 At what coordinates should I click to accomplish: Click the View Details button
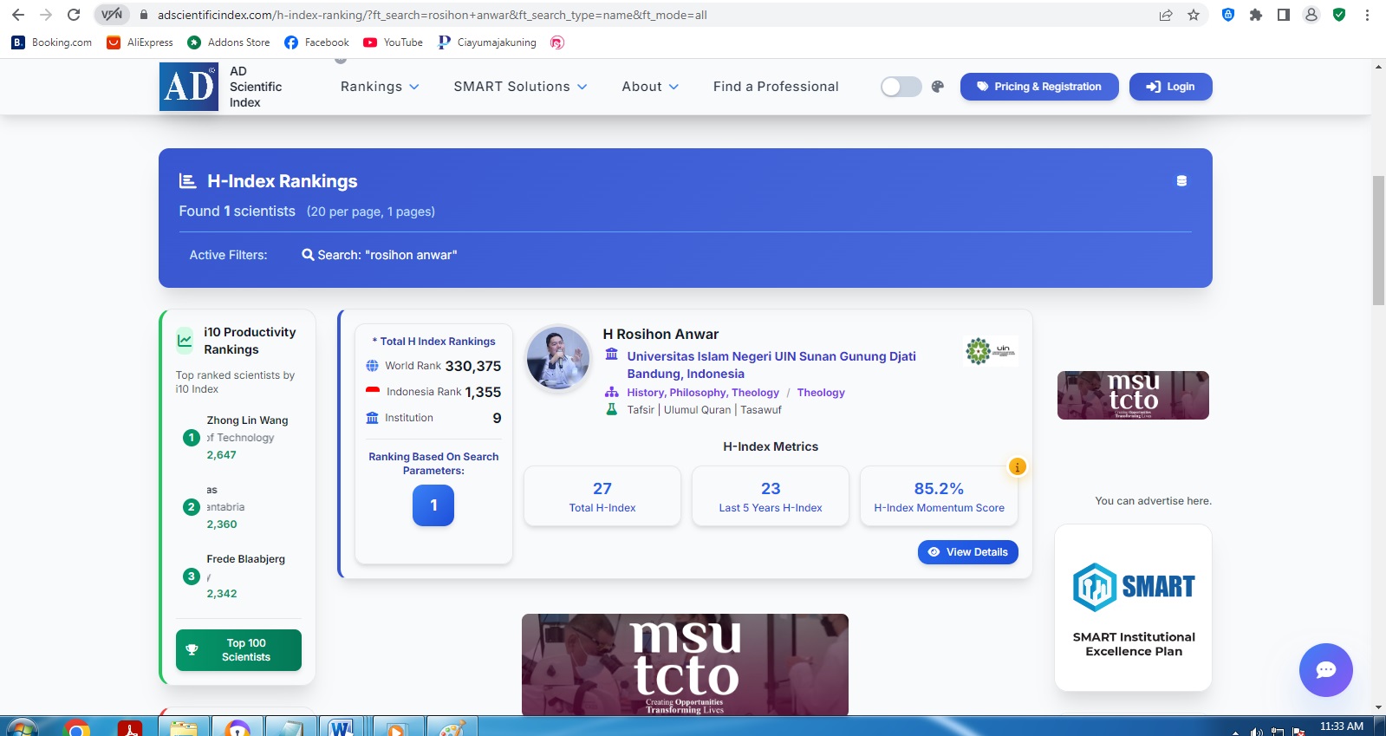967,552
